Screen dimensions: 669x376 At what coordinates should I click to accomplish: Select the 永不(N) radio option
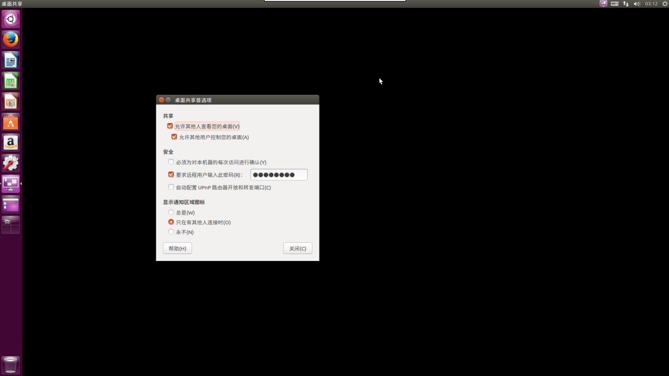pos(171,232)
